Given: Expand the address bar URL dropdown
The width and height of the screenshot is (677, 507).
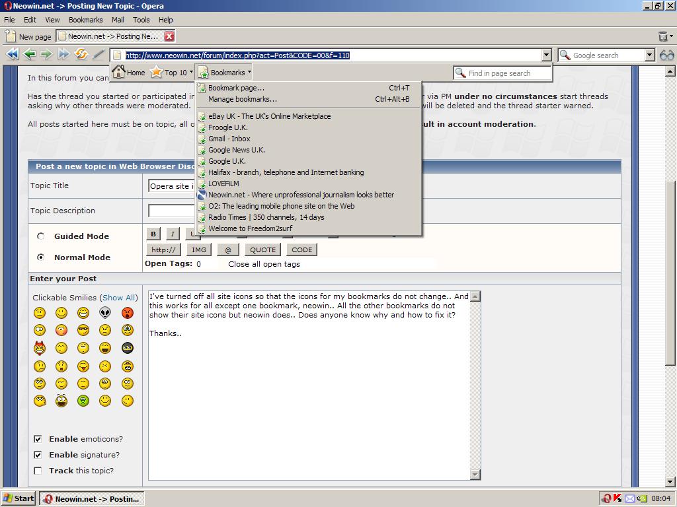Looking at the screenshot, I should pos(547,55).
